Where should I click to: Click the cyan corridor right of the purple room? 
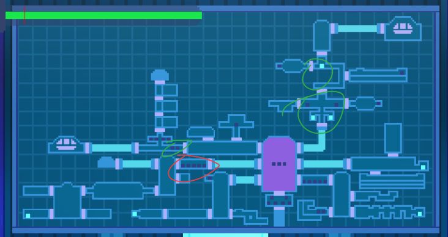tap(323, 164)
